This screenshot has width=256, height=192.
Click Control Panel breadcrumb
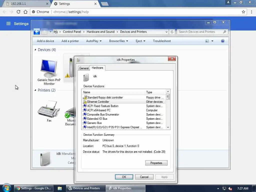pos(72,32)
